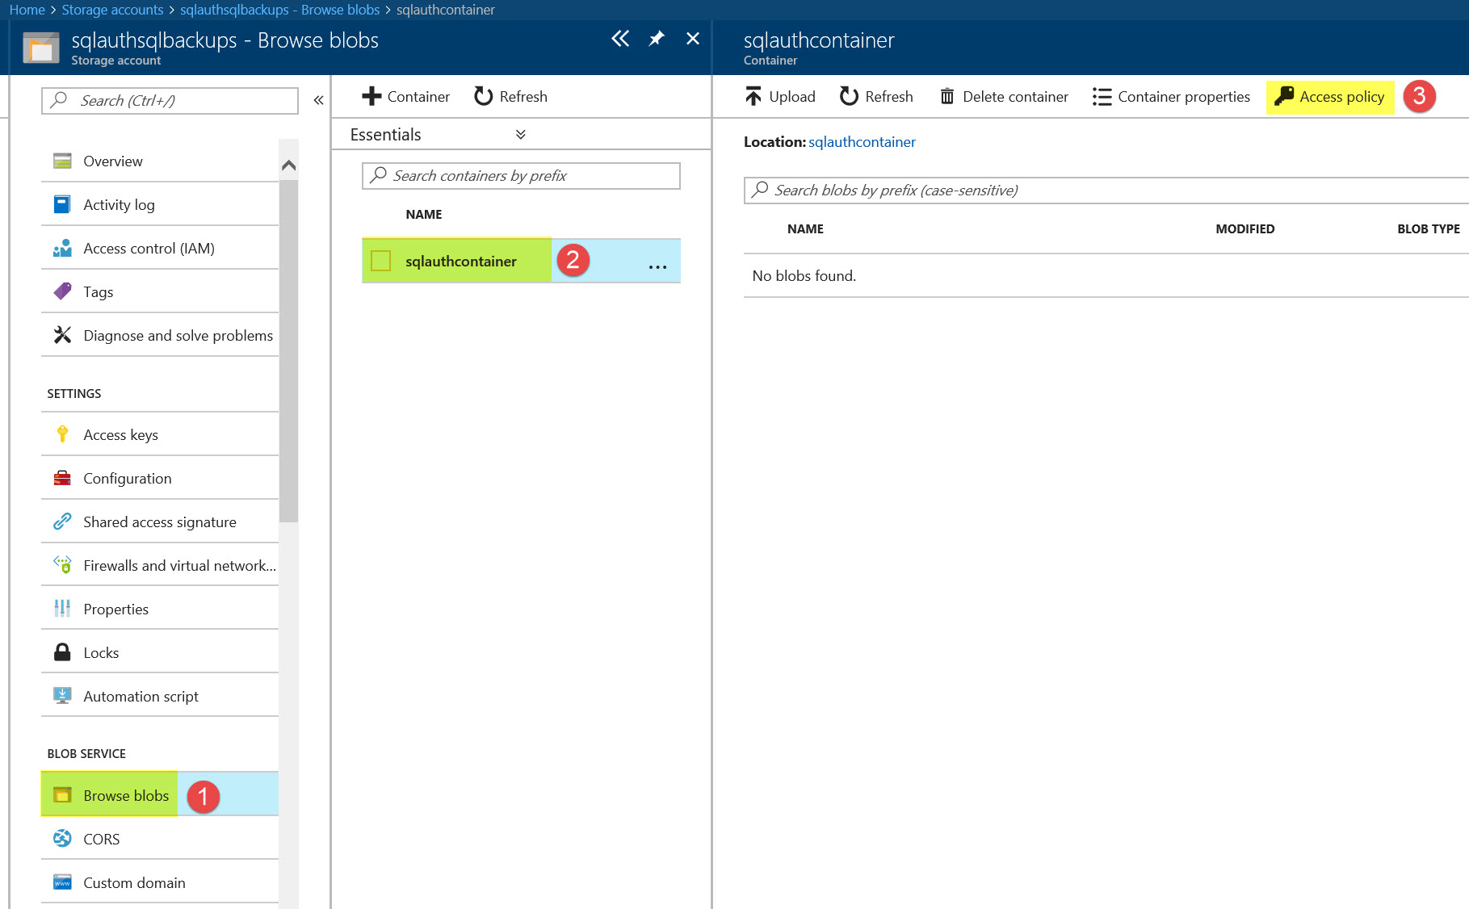
Task: Collapse the Browse blobs blade with double arrows
Action: click(x=620, y=39)
